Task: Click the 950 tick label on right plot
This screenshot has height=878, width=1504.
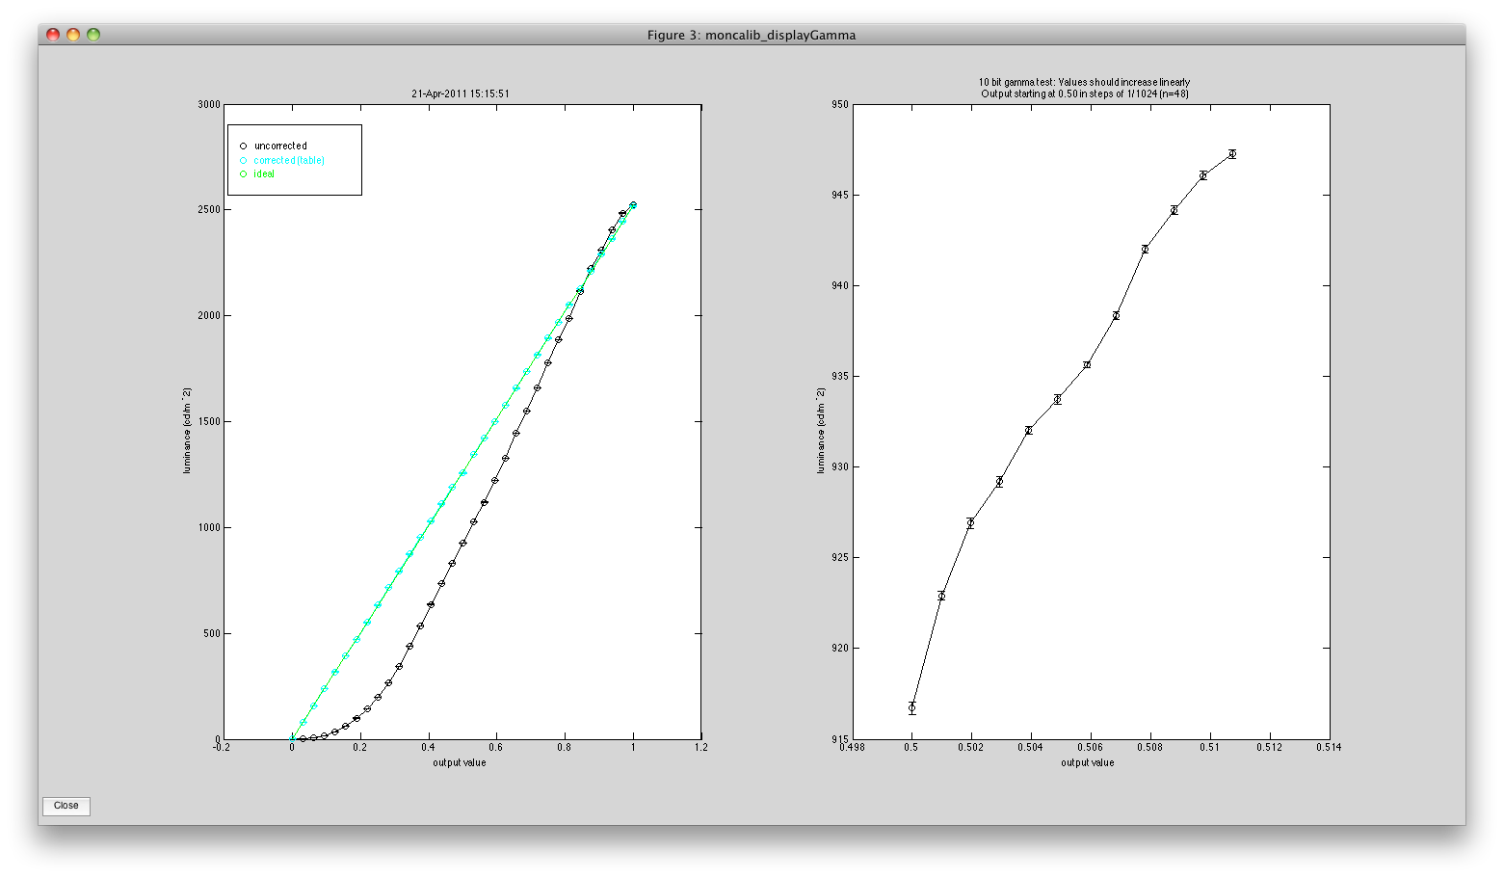Action: tap(841, 104)
